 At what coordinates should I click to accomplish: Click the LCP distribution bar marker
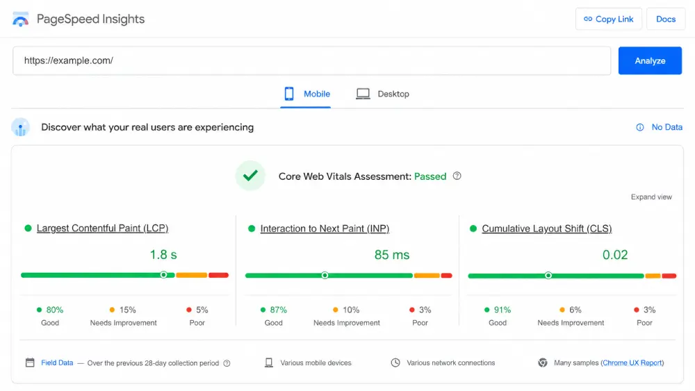coord(163,275)
